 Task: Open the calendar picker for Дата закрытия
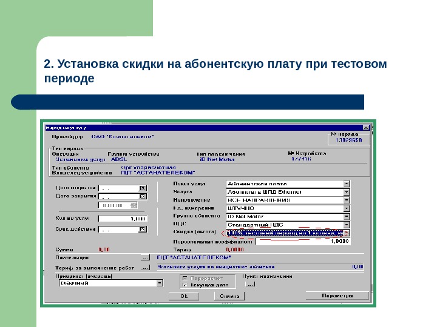coord(143,197)
